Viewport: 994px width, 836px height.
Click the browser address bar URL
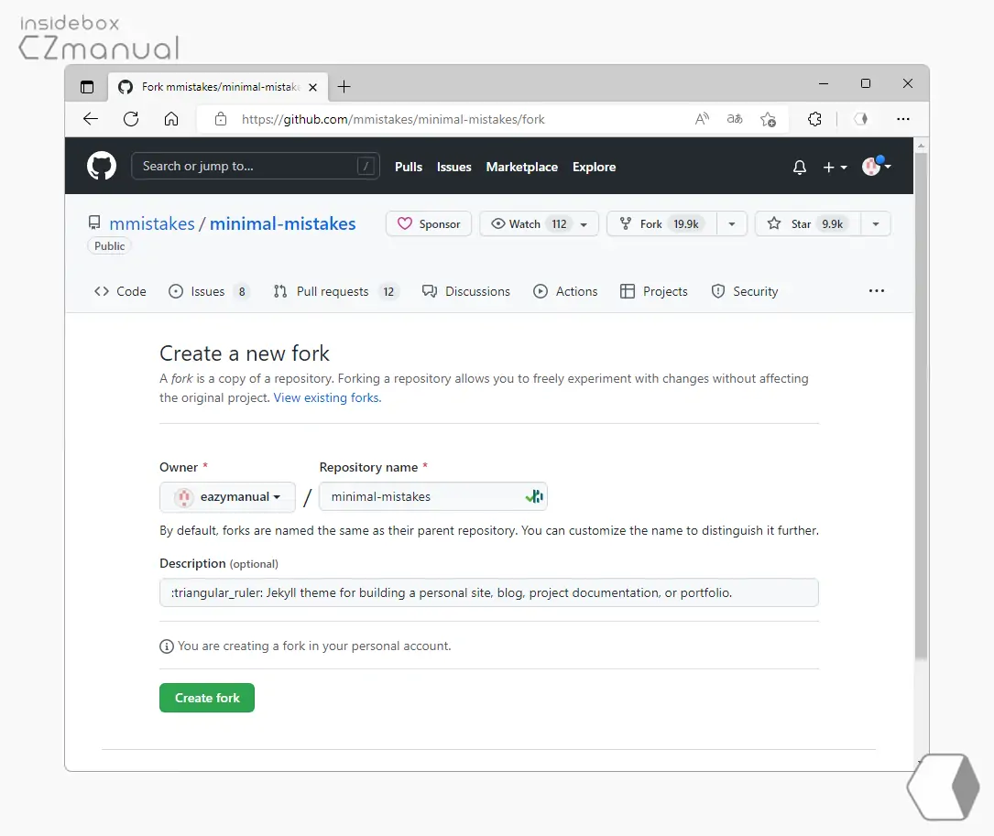[393, 119]
